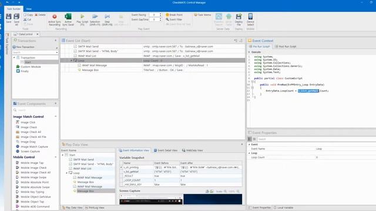Select the Task Builder ribbon tab
The height and width of the screenshot is (211, 376).
click(x=14, y=9)
